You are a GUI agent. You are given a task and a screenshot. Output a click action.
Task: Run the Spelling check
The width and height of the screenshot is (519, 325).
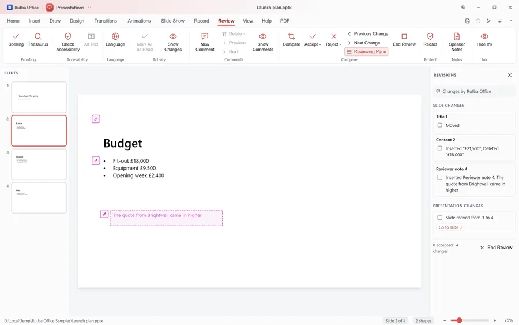click(16, 40)
